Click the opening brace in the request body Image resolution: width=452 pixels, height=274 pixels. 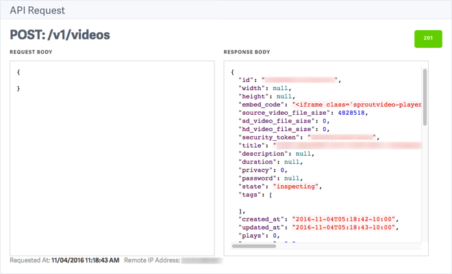click(18, 72)
